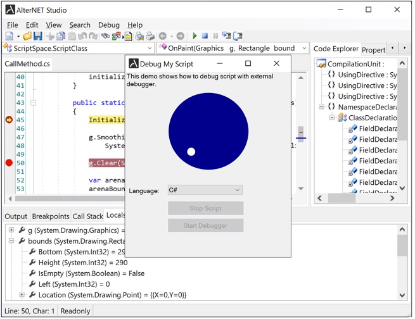Click the Open folder toolbar icon
Image resolution: width=415 pixels, height=319 pixels.
(27, 37)
